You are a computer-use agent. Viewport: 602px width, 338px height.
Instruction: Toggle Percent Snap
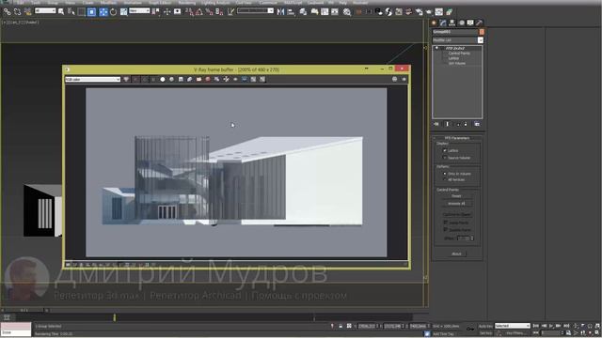coord(209,12)
